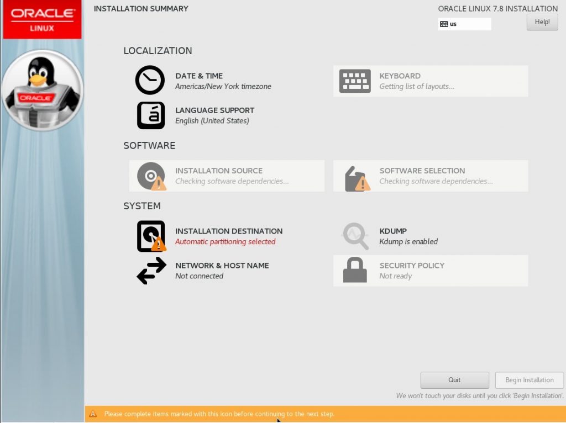Open the KEYBOARD settings label
Image resolution: width=566 pixels, height=423 pixels.
pos(400,76)
